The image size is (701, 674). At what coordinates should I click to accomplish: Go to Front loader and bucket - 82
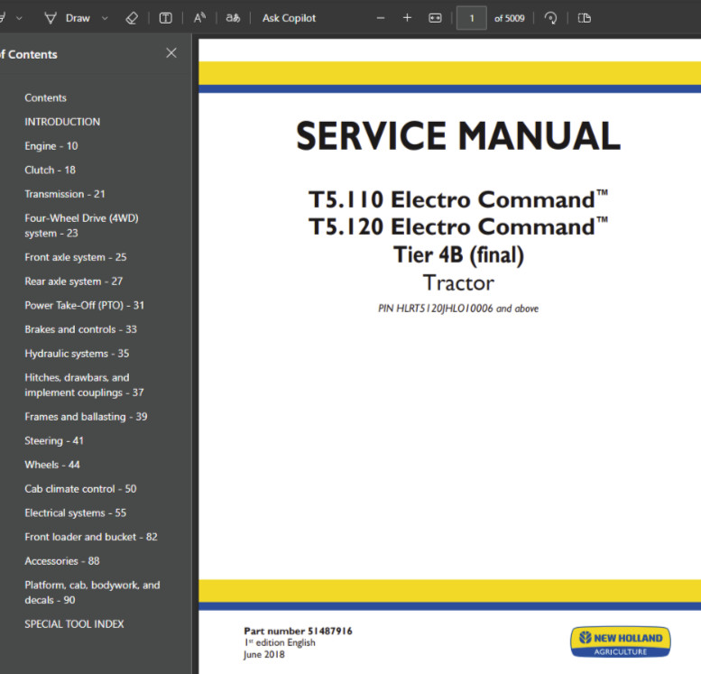pos(91,537)
